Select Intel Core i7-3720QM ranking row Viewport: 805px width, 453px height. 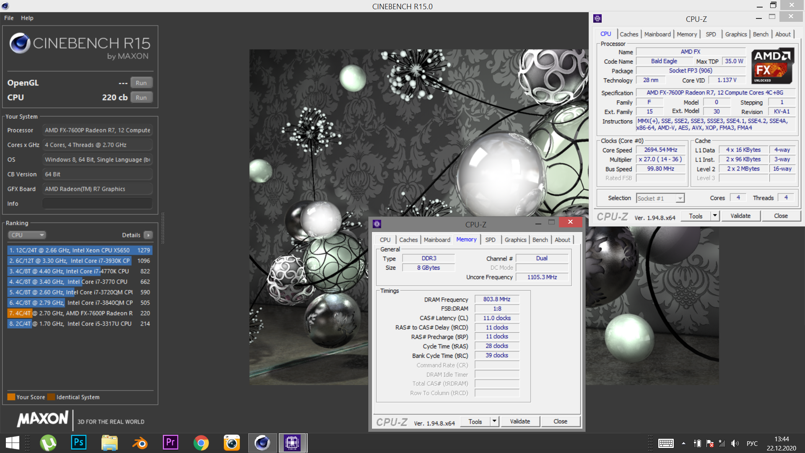[80, 292]
